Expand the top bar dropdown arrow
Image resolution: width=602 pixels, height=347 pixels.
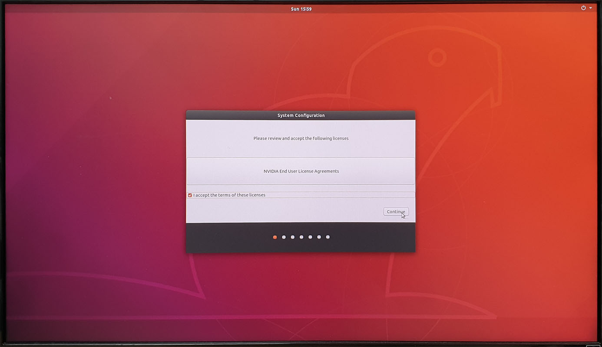(591, 8)
